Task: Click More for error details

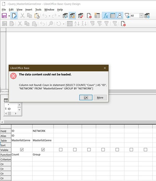Action: (100, 97)
